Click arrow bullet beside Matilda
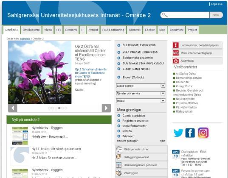This screenshot has height=178, width=228. (x=119, y=131)
